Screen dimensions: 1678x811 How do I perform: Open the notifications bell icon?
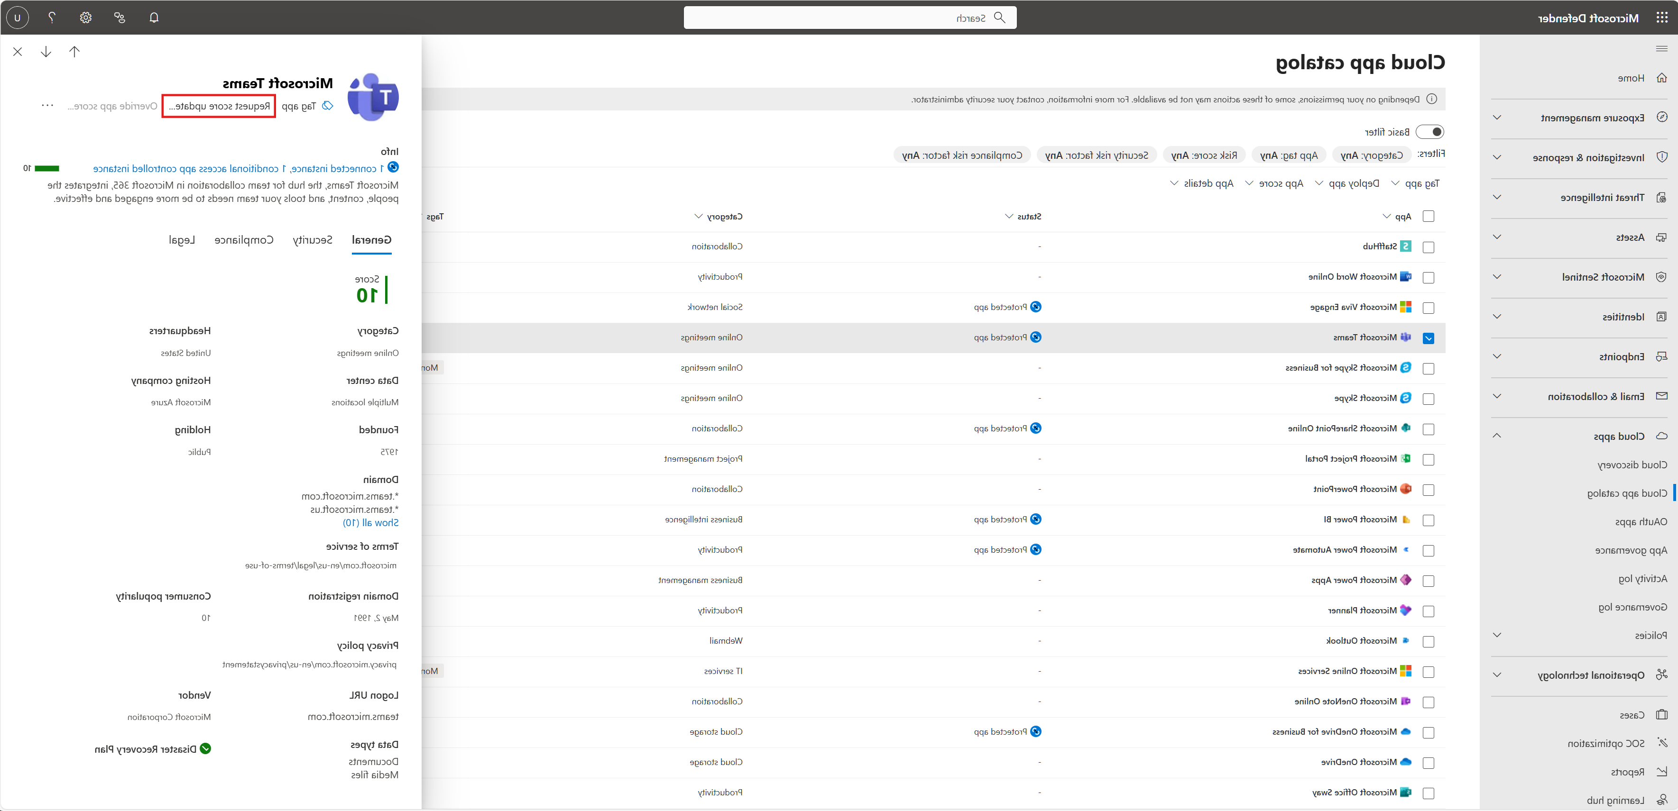pyautogui.click(x=154, y=18)
